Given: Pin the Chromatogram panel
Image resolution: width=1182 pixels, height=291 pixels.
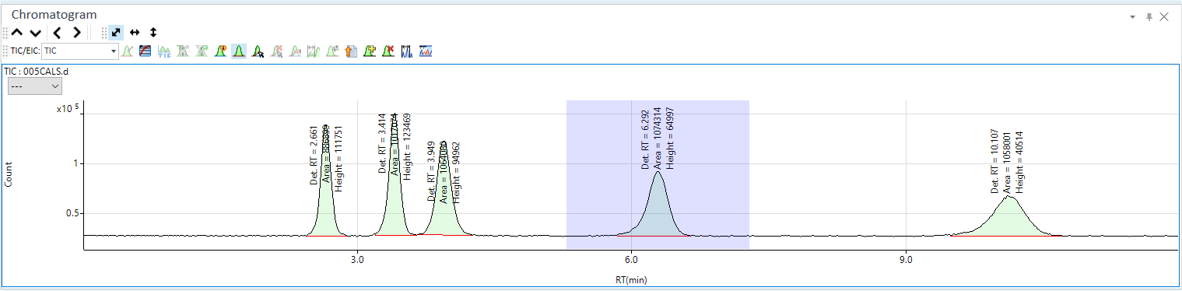Looking at the screenshot, I should tap(1149, 16).
